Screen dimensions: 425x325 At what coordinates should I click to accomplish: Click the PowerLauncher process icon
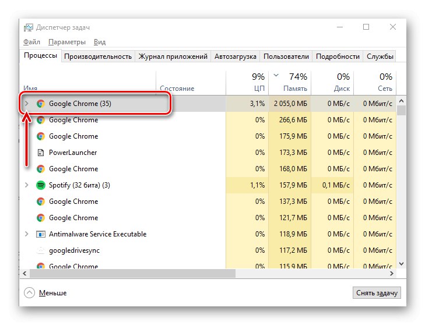pos(40,153)
